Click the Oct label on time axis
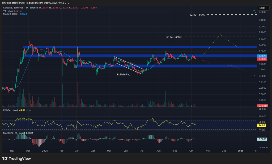272x164 pixels. [191, 151]
